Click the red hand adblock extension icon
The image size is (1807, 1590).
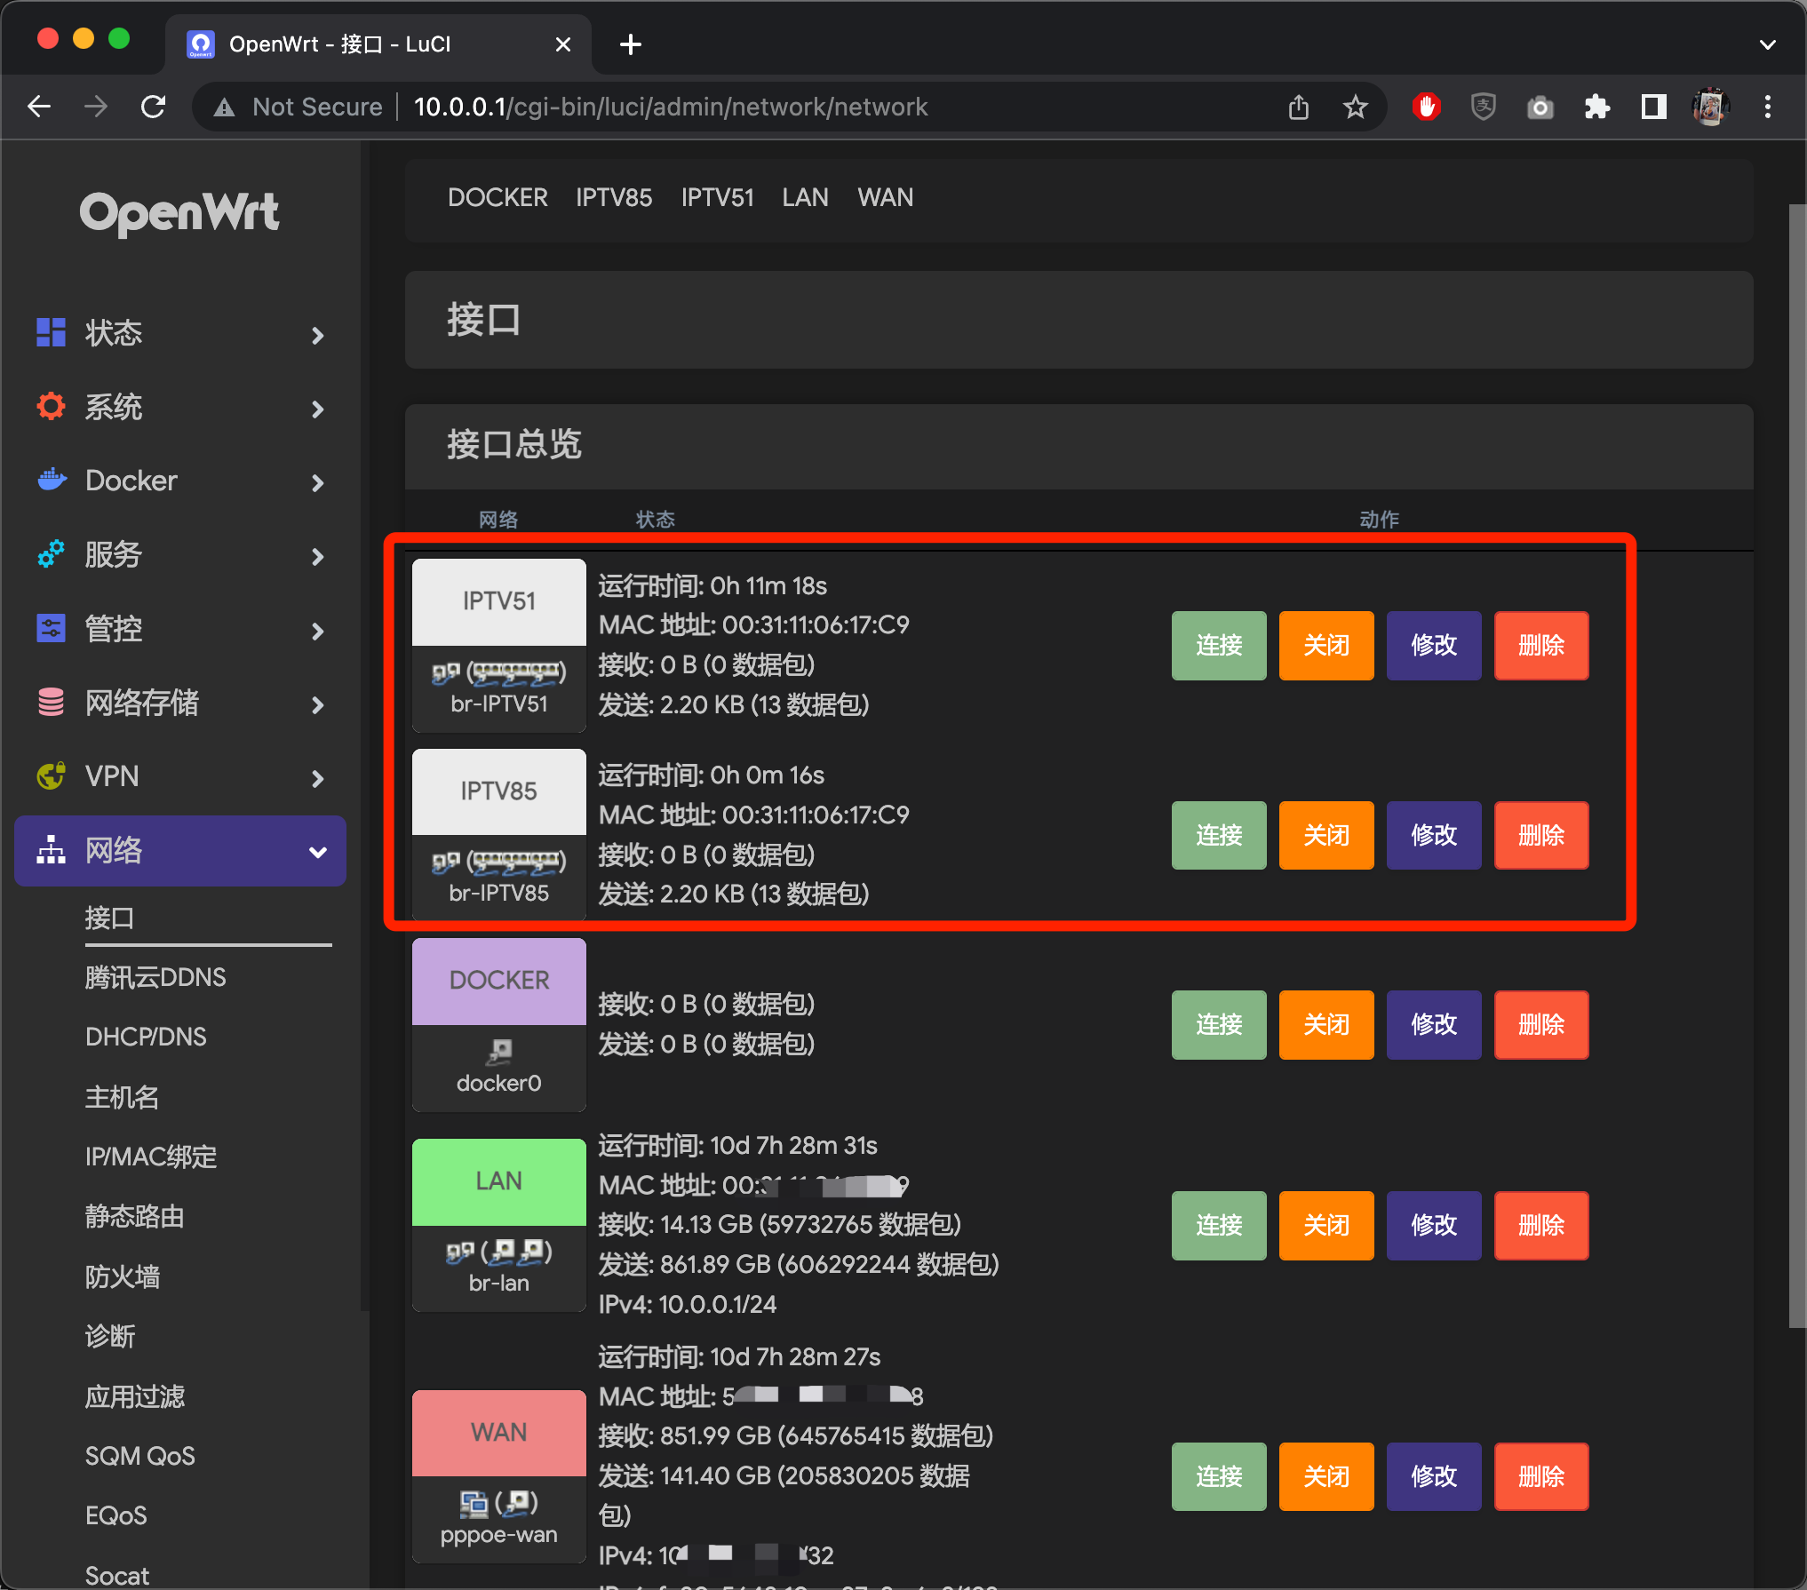(x=1426, y=107)
